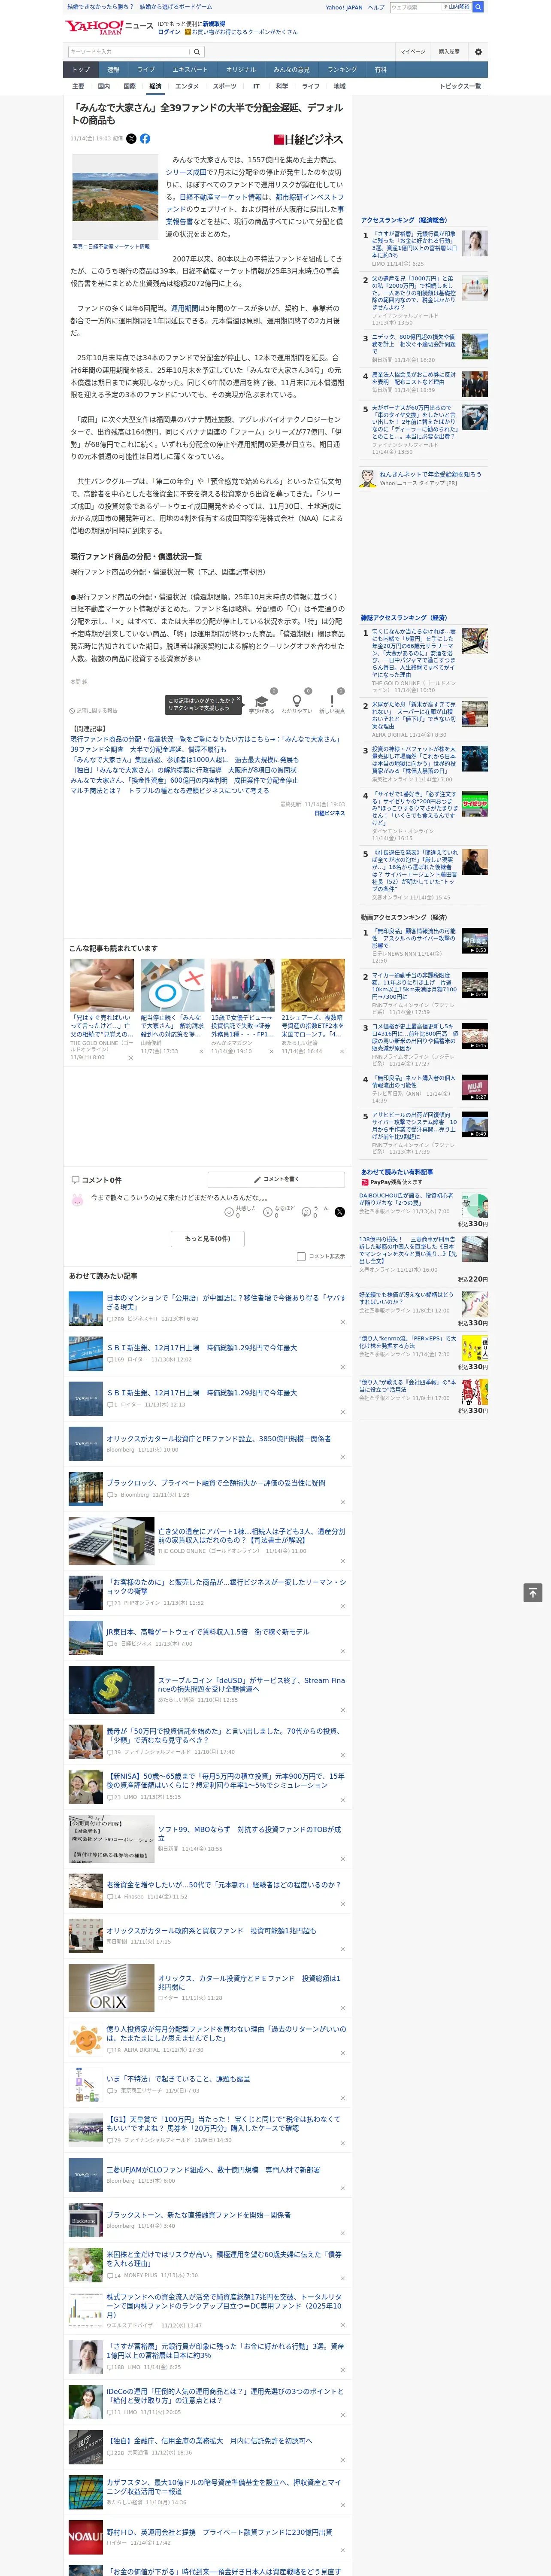Share the article on X below the headline
The height and width of the screenshot is (2576, 551).
pos(131,139)
